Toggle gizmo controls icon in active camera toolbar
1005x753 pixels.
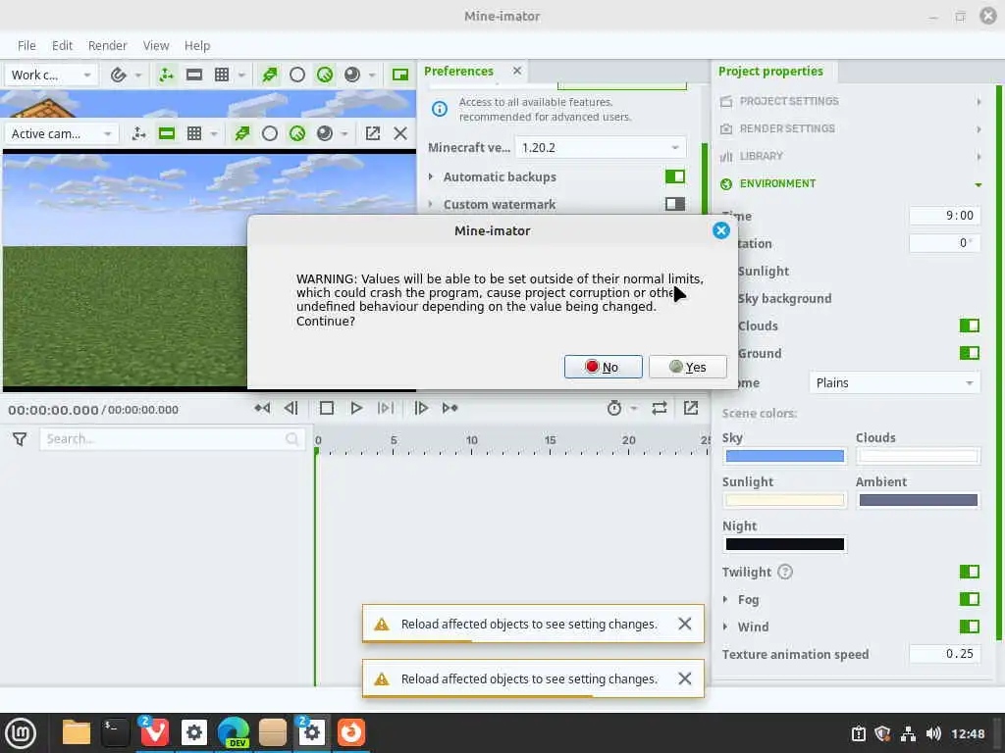coord(138,133)
